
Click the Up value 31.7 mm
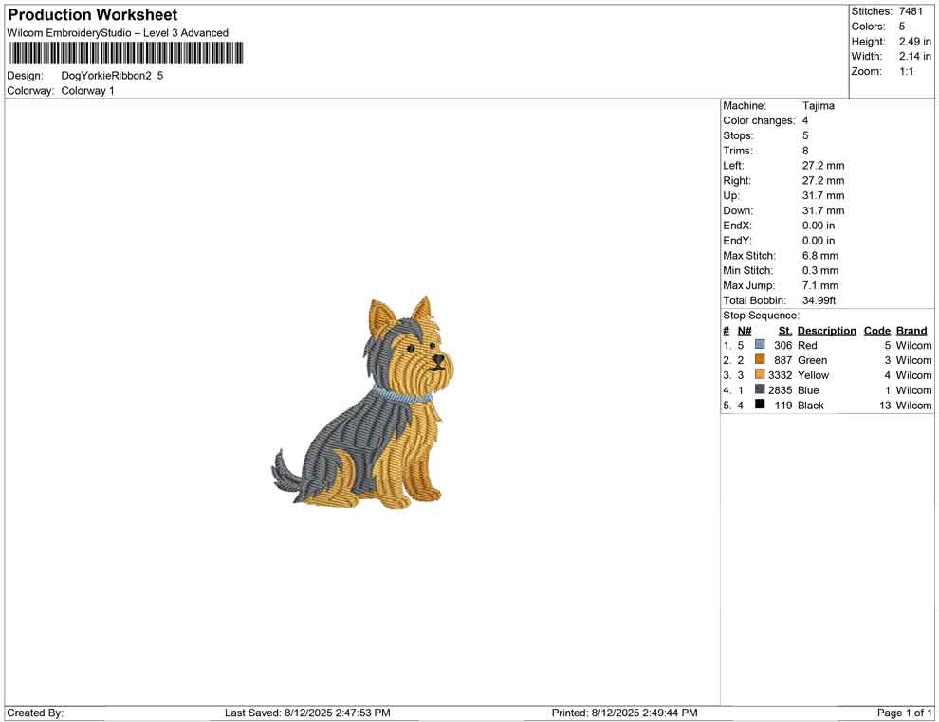coord(823,195)
